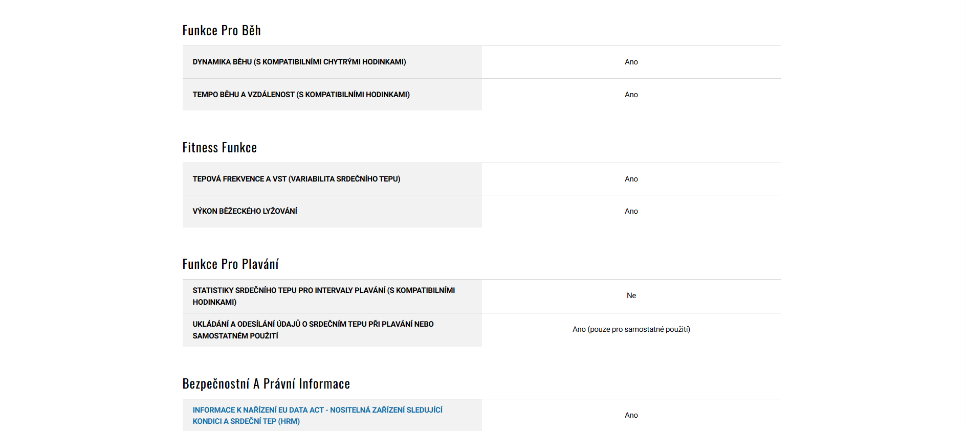This screenshot has height=431, width=966.
Task: Click the 'Funkce Pro Plavání' section heading
Action: (x=230, y=264)
